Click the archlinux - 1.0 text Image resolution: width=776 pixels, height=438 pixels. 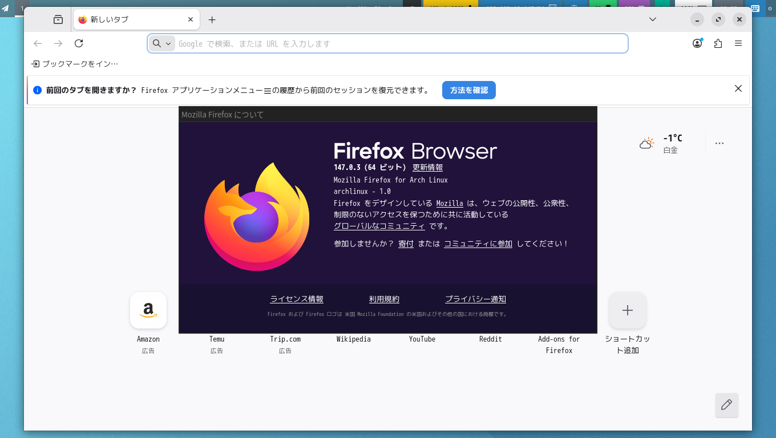[362, 192]
